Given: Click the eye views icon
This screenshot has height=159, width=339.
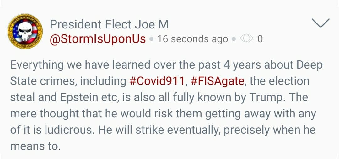Looking at the screenshot, I should click(x=246, y=39).
